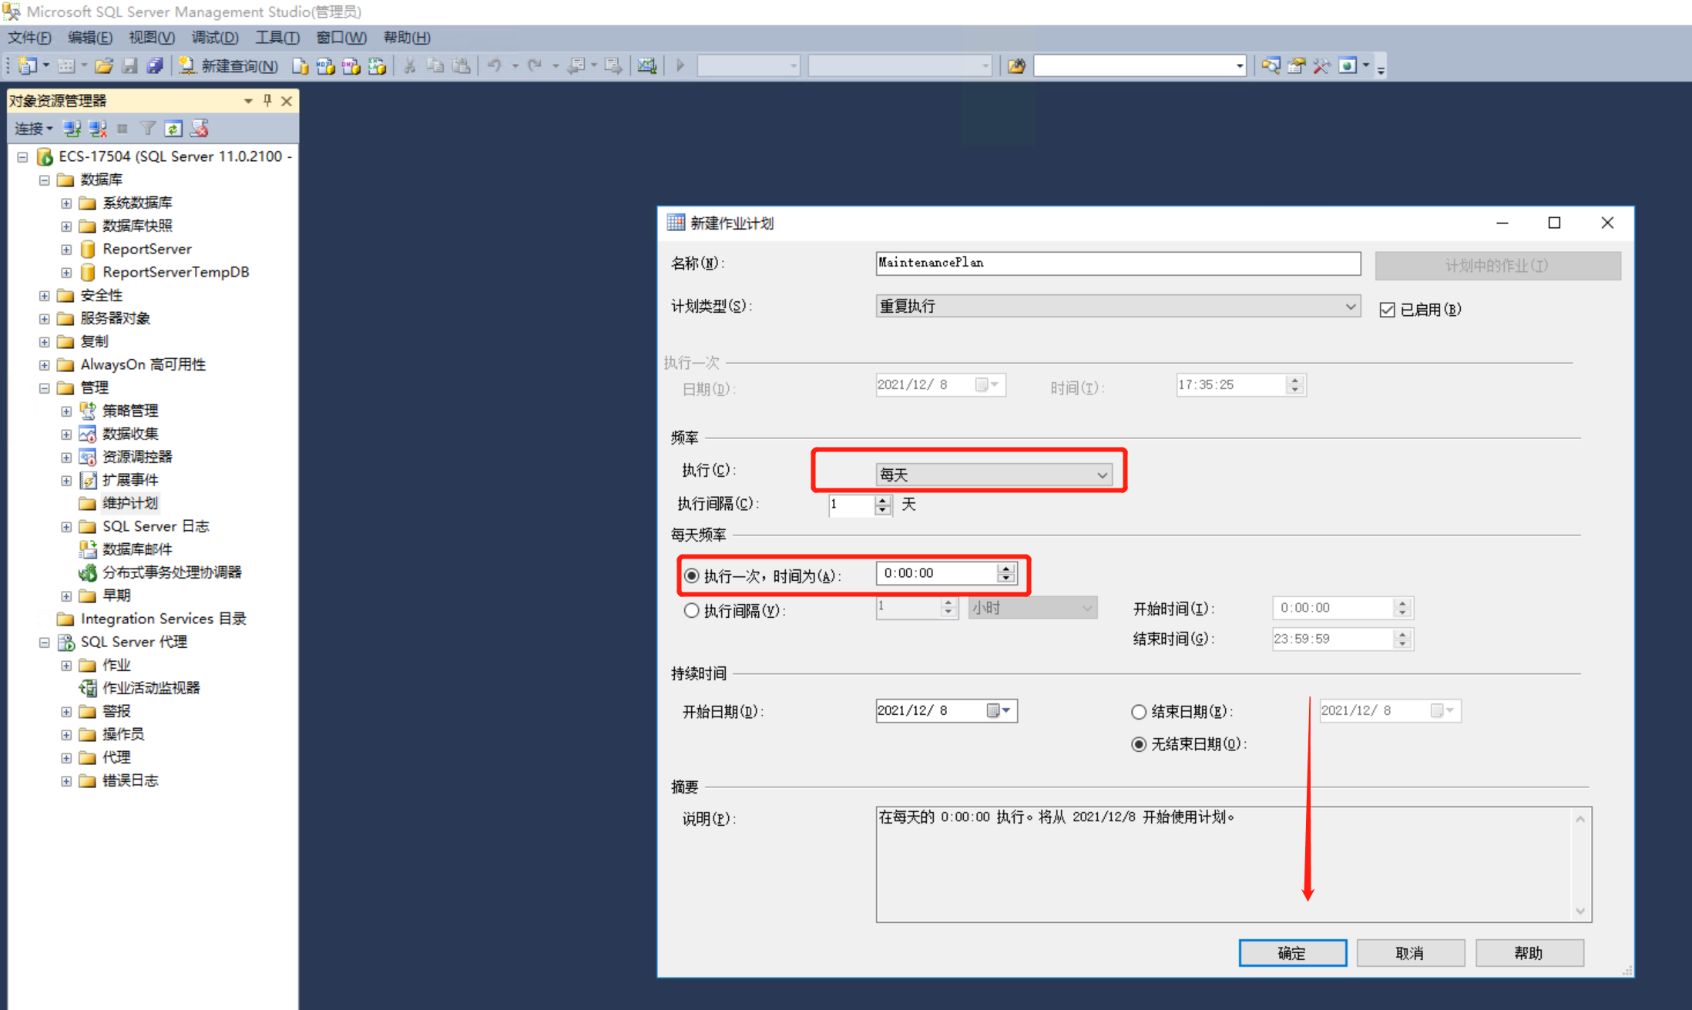Screen dimensions: 1692x1010
Task: Open the 连接 dropdown
Action: tap(34, 128)
